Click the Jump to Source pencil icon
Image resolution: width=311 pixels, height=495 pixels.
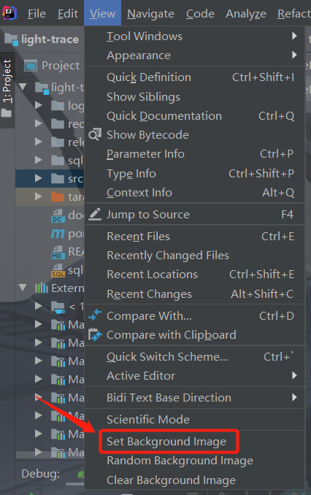(x=95, y=214)
